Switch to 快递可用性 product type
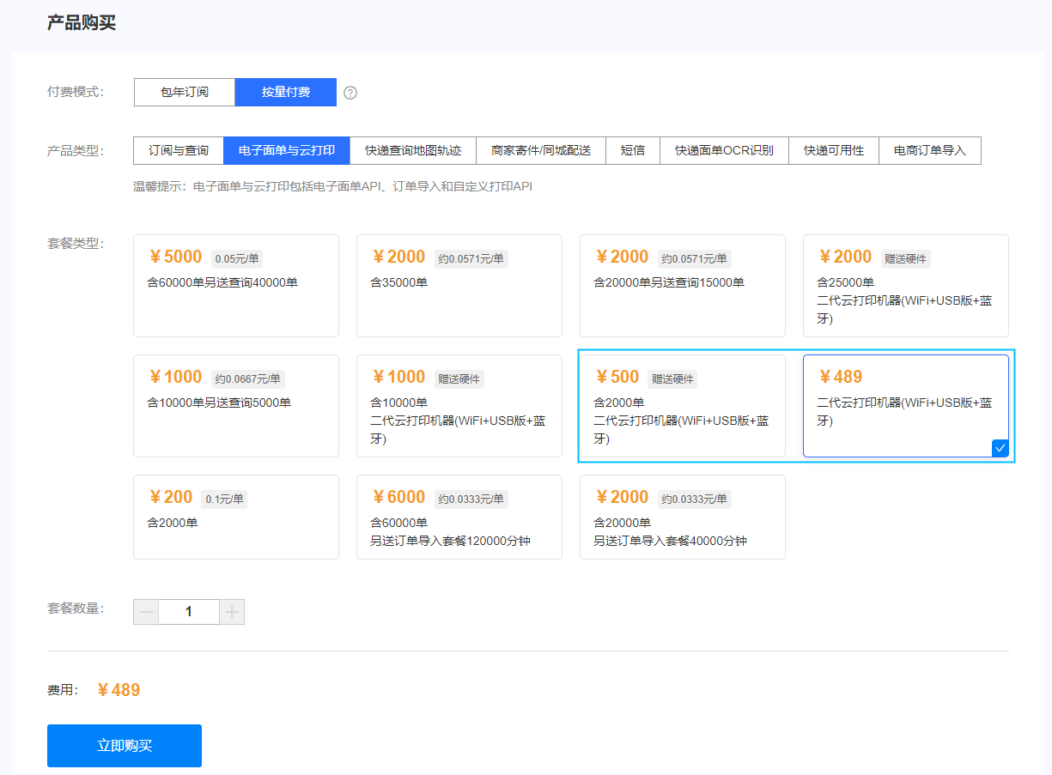The width and height of the screenshot is (1052, 775). pyautogui.click(x=834, y=150)
